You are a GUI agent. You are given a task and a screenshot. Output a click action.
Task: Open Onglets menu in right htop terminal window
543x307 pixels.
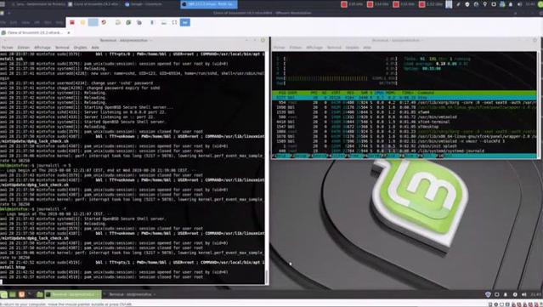coord(352,48)
